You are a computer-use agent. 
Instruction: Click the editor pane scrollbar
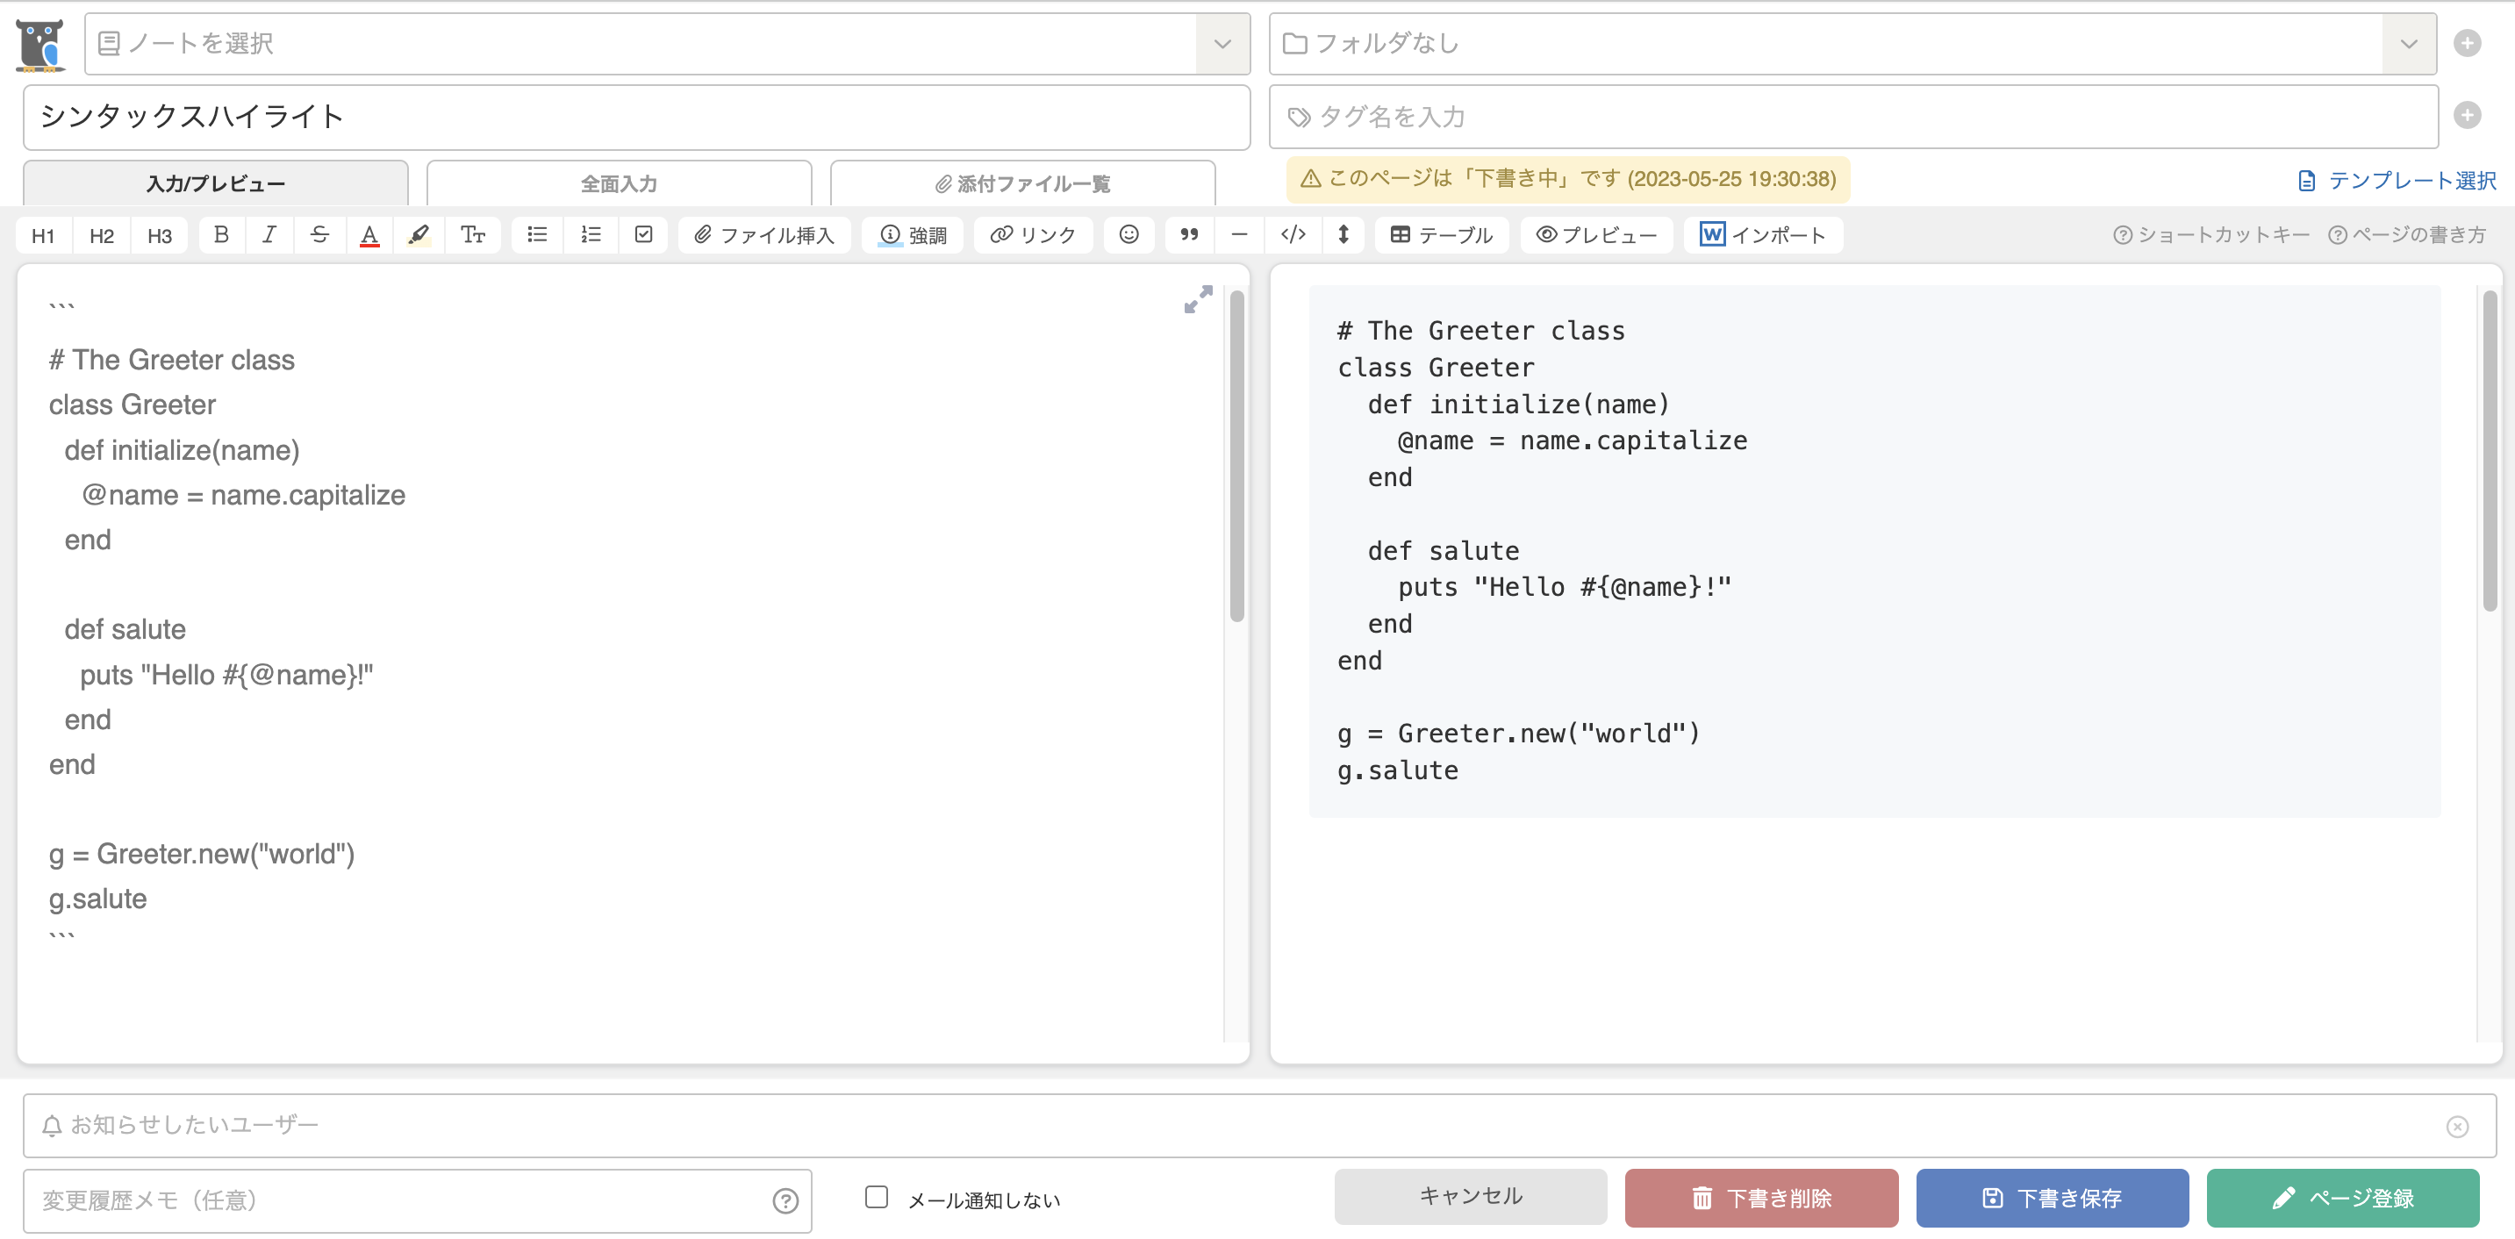tap(1236, 456)
